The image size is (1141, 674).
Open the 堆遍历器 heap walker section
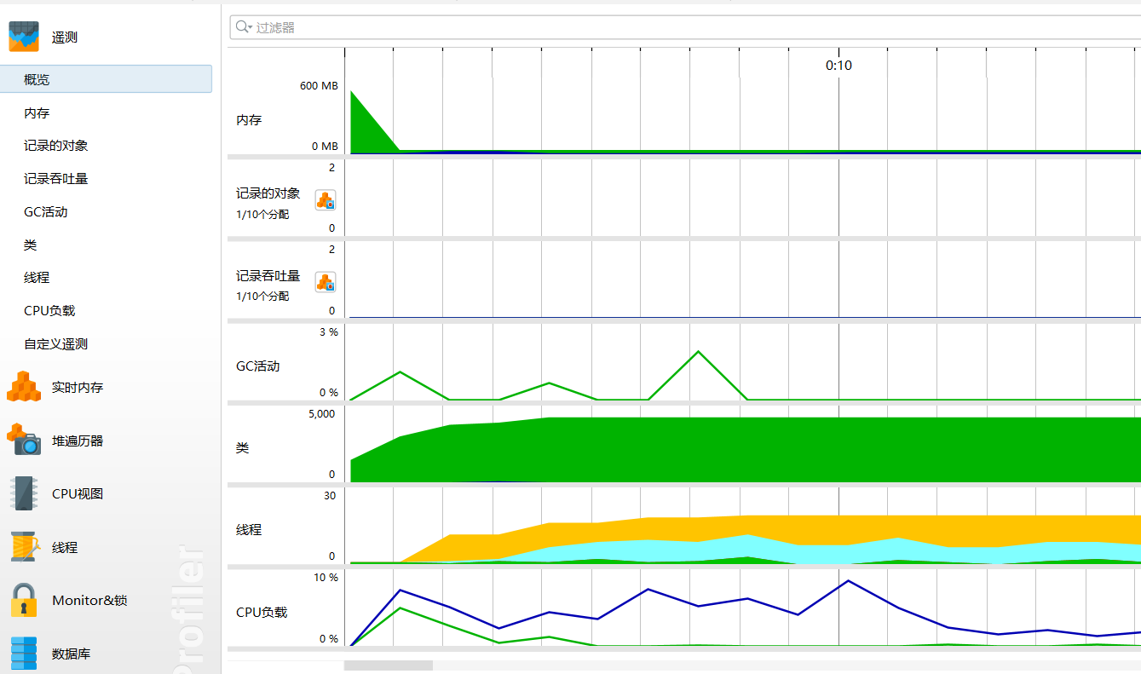pos(24,441)
